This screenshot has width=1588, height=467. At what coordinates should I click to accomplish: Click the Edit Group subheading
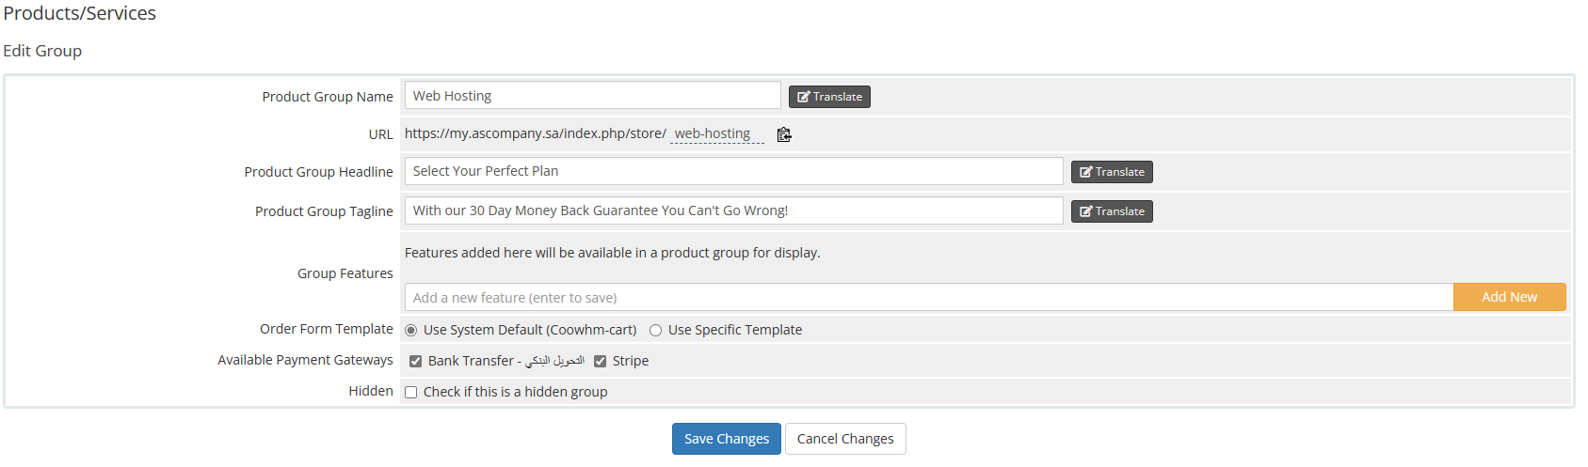pyautogui.click(x=42, y=51)
